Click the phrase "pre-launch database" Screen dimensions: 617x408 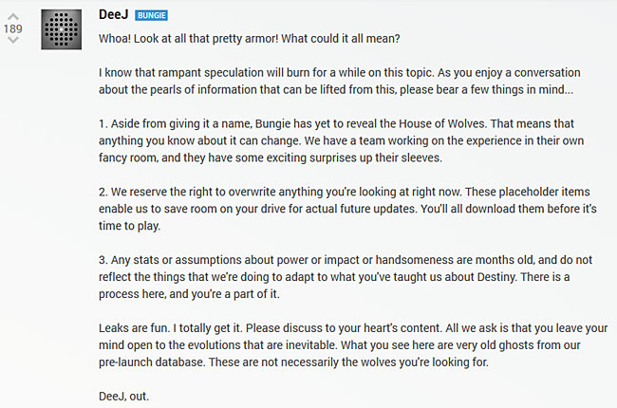pyautogui.click(x=152, y=362)
